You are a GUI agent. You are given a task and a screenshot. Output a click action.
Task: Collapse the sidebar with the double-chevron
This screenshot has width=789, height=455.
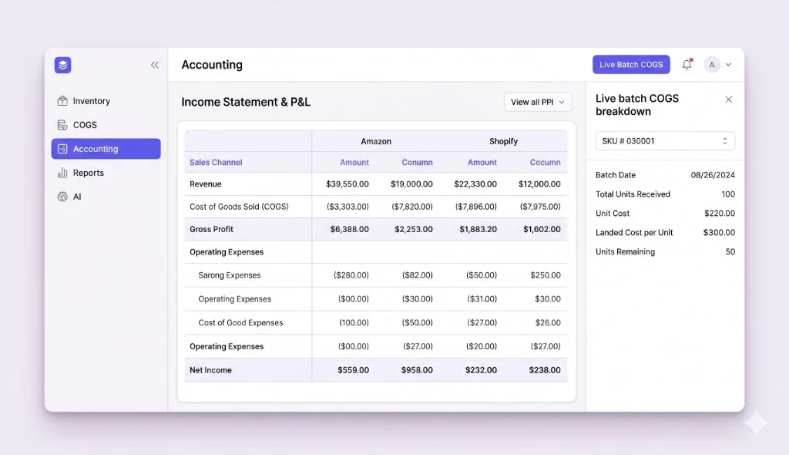click(154, 65)
